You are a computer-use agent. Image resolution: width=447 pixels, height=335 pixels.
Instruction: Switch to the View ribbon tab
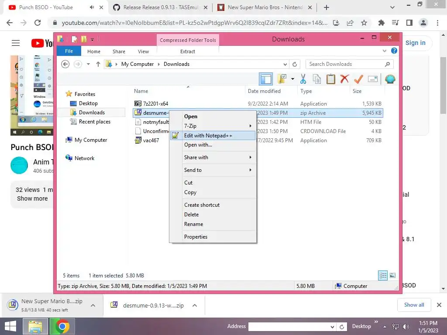[x=143, y=51]
